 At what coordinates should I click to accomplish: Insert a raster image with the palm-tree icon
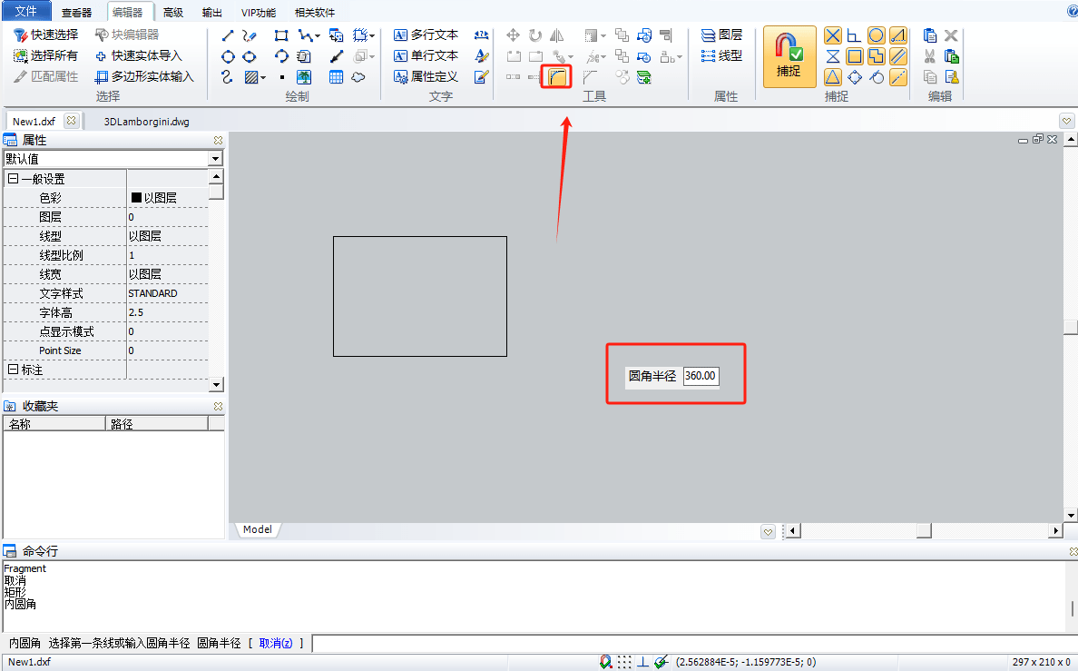(x=304, y=77)
